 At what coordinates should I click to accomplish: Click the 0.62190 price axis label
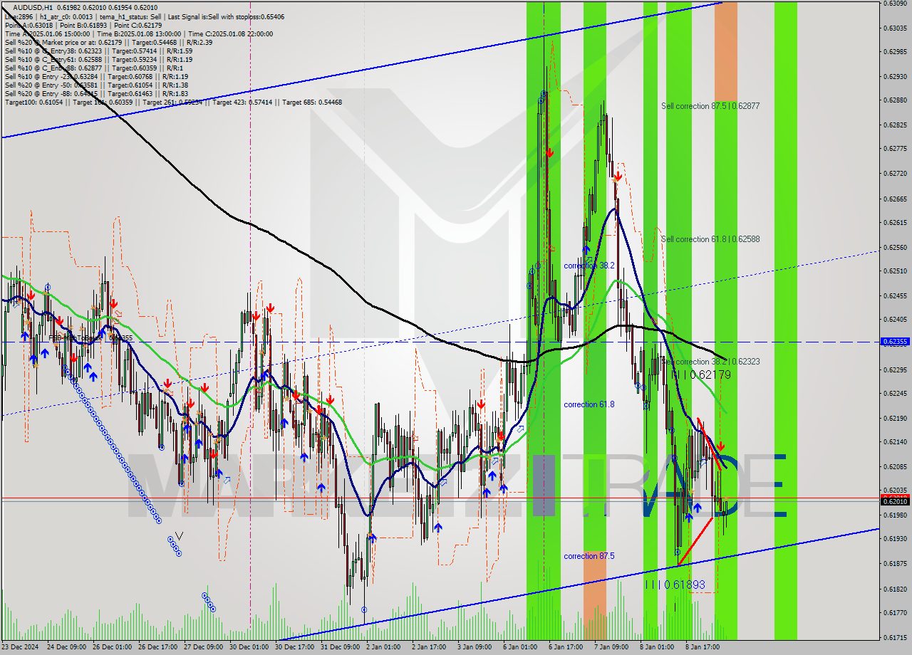895,418
